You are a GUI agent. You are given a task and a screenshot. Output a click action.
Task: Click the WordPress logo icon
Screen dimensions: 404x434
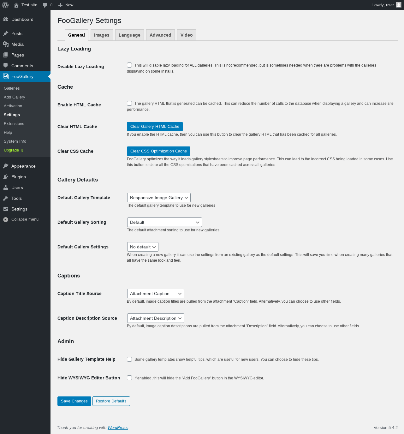coord(5,5)
